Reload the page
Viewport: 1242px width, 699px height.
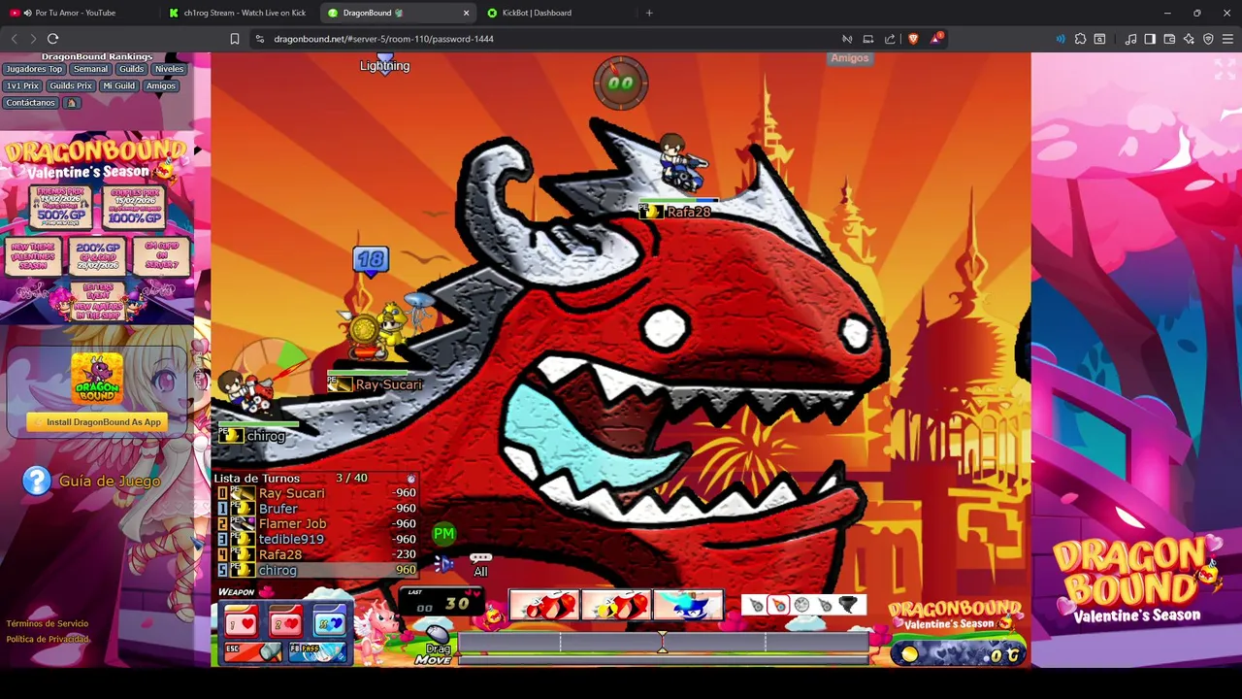coord(53,39)
